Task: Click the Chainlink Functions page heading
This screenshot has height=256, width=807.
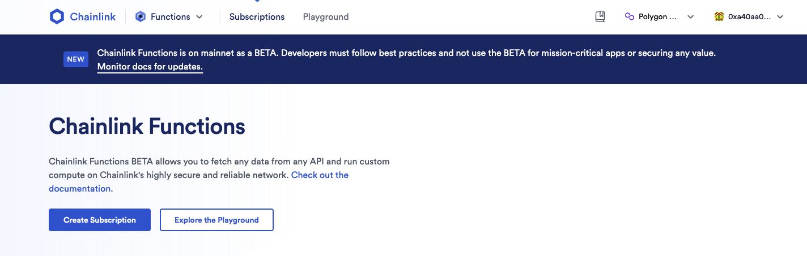Action: pyautogui.click(x=147, y=126)
